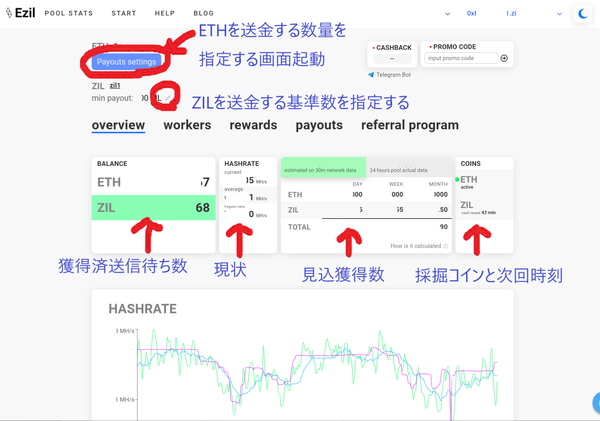This screenshot has width=600, height=421.
Task: Expand the wallet address dropdown chevron
Action: tap(559, 14)
